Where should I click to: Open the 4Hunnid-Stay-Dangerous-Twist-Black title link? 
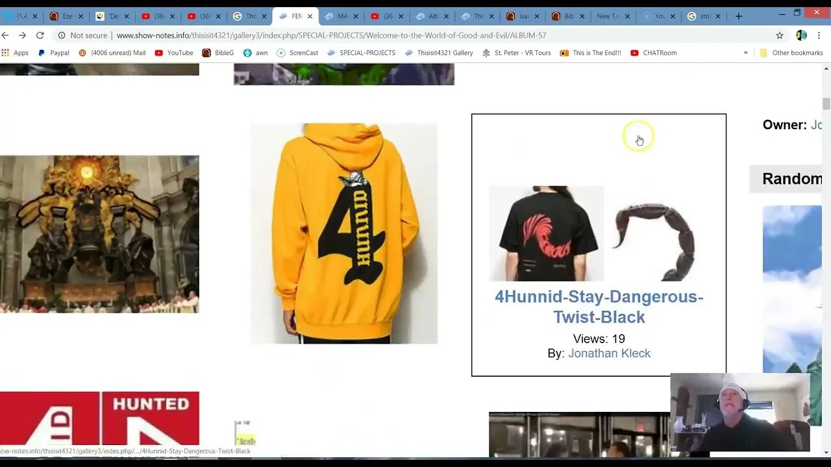(599, 307)
